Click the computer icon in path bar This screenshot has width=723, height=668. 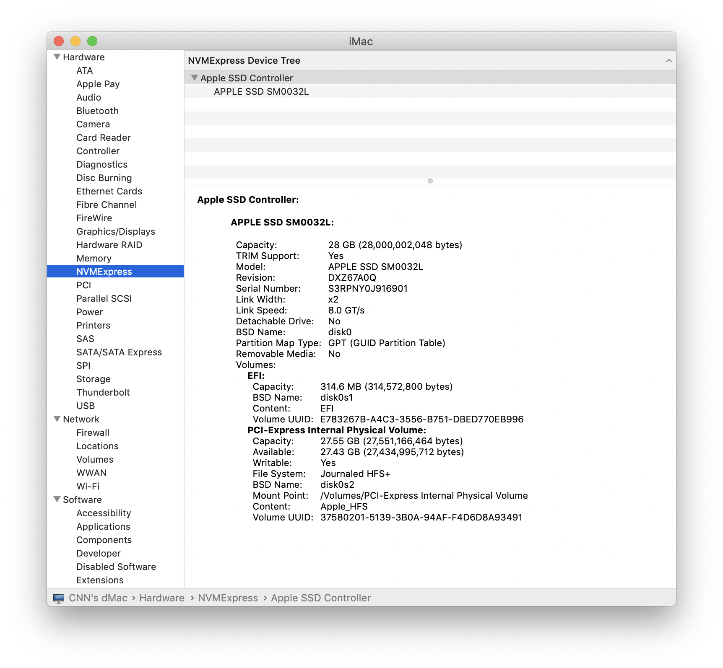(x=59, y=598)
